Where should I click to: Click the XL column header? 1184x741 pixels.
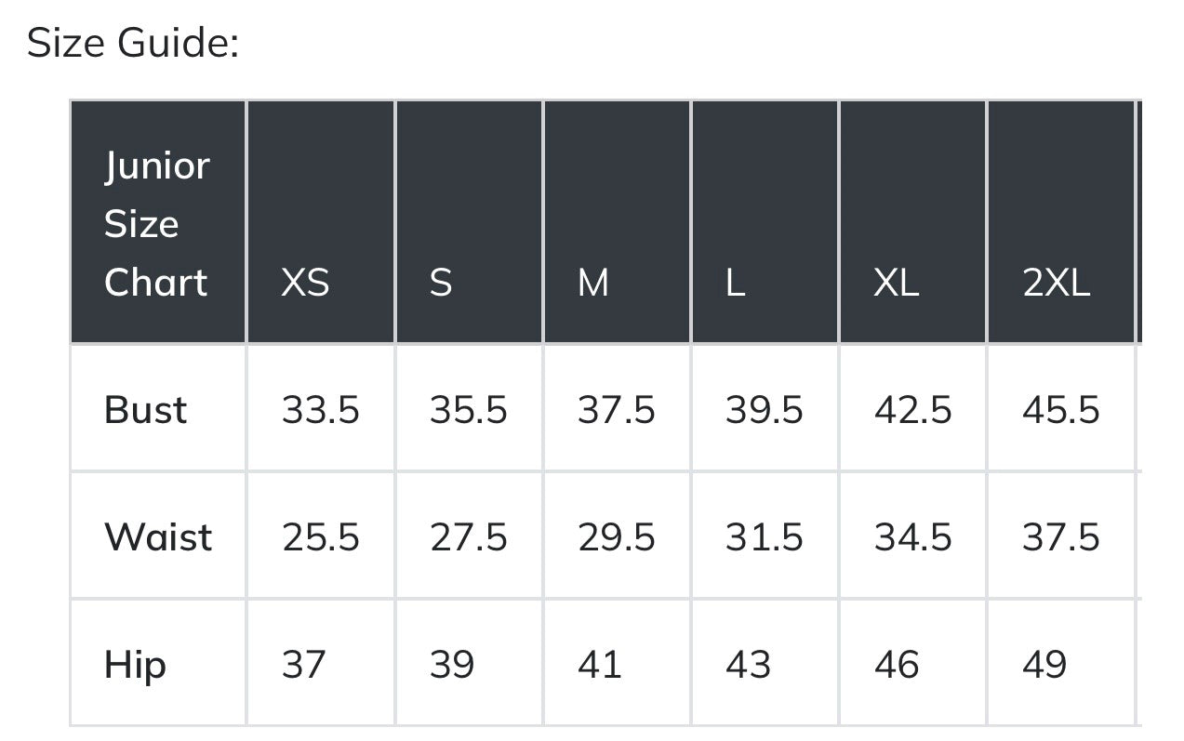coord(896,283)
